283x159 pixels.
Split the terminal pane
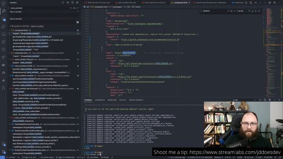[x=265, y=100]
